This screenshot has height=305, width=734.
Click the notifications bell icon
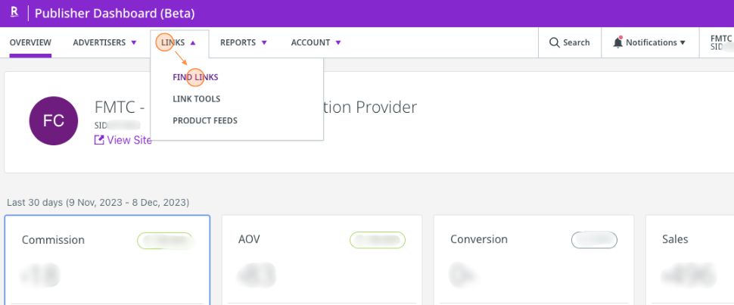(x=617, y=43)
